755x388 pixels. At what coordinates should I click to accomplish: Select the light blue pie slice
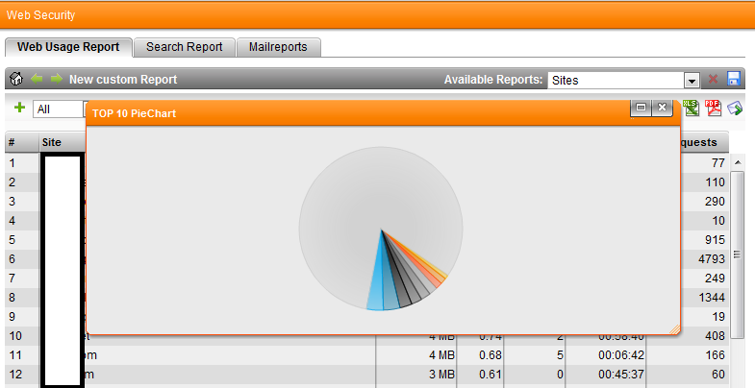(375, 288)
